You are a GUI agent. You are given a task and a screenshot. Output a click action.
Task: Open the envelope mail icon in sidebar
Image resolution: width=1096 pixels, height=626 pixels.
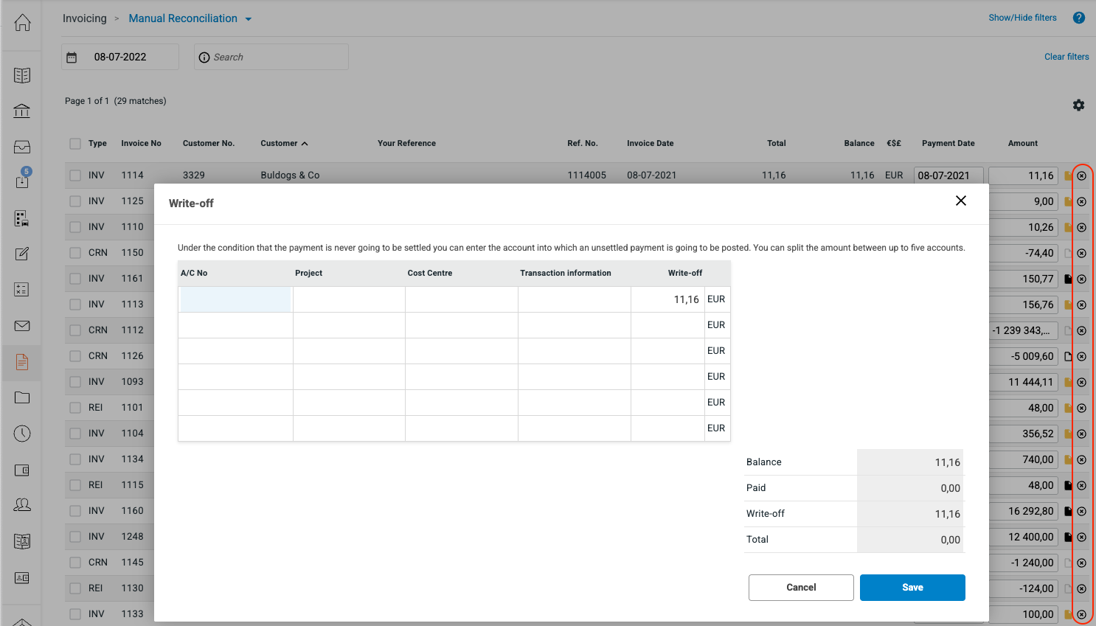pos(22,326)
